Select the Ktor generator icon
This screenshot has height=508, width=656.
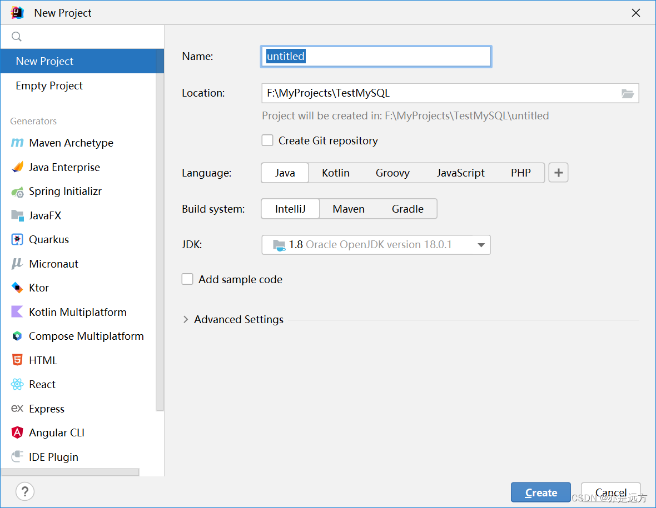[x=17, y=288]
